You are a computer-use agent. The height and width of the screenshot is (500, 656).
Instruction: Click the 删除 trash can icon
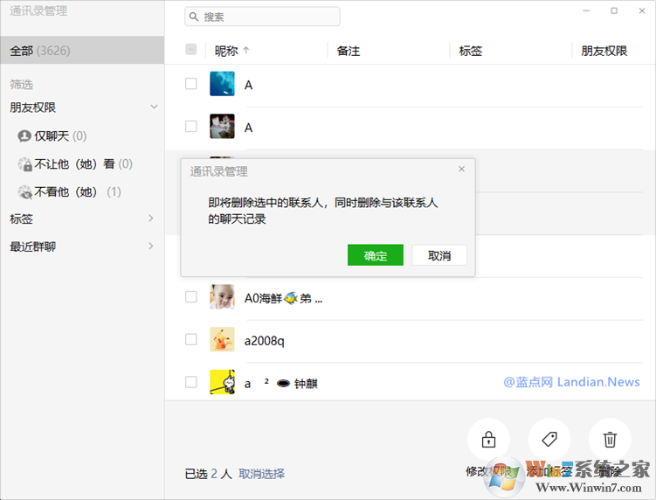pyautogui.click(x=610, y=440)
